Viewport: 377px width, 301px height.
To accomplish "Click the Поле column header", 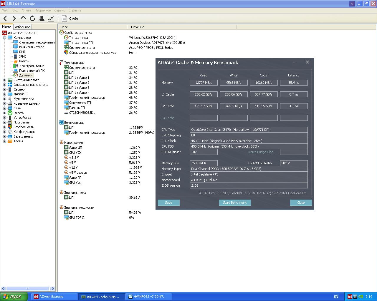I will click(x=92, y=27).
